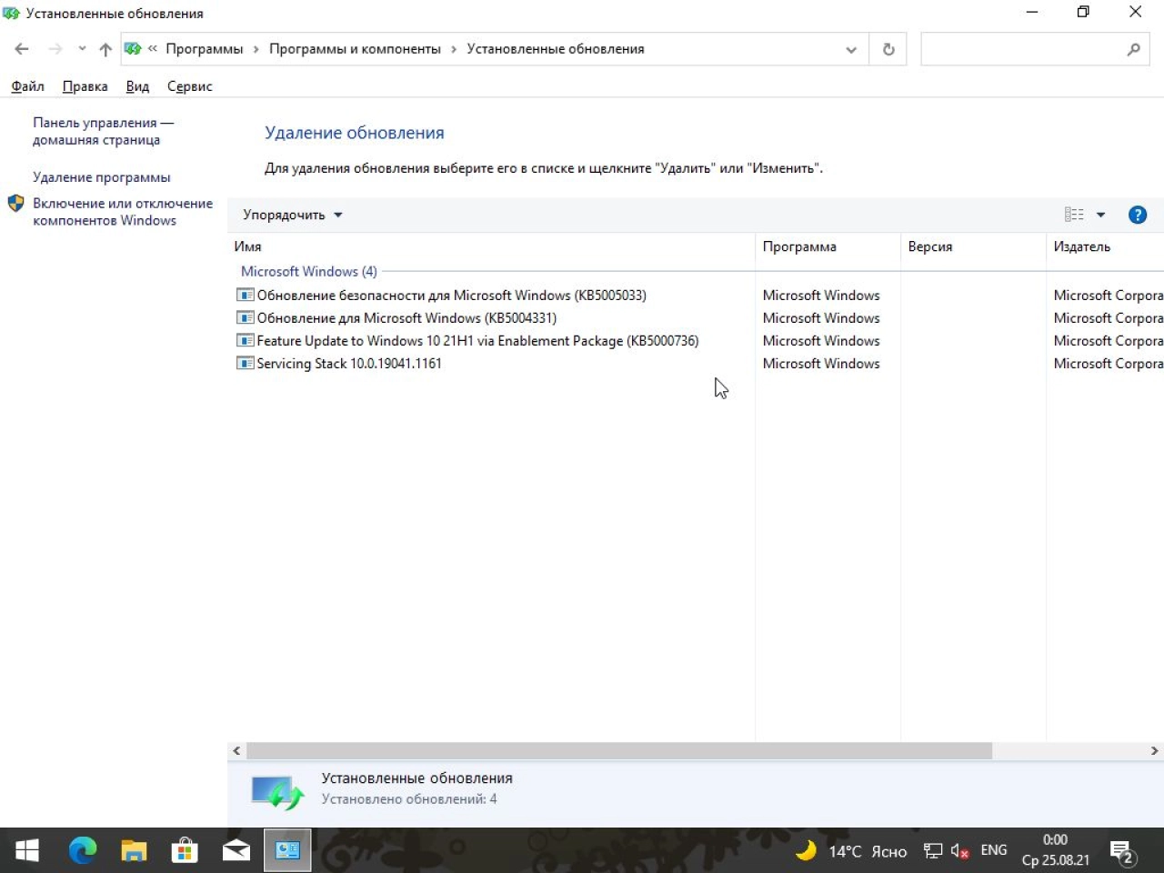
Task: Open the clock and date flyout
Action: click(1056, 850)
